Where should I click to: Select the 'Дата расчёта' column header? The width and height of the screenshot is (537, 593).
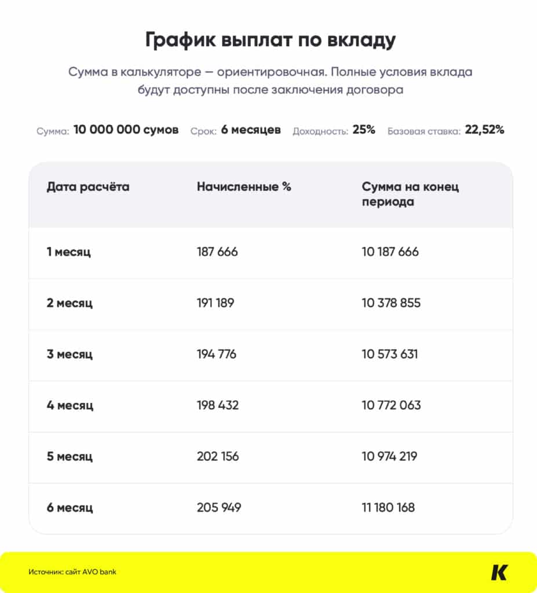tap(88, 187)
